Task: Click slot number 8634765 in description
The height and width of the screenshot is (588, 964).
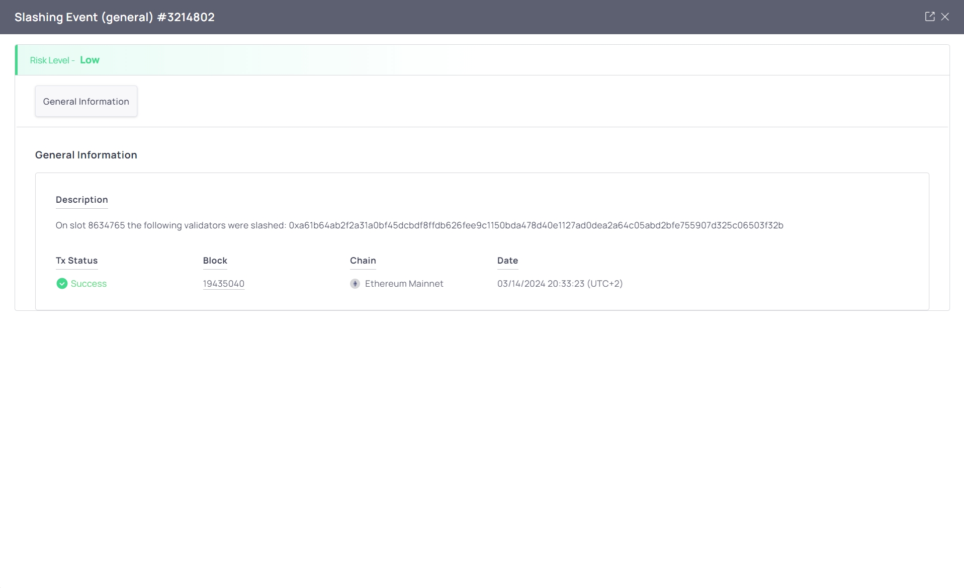Action: (106, 225)
